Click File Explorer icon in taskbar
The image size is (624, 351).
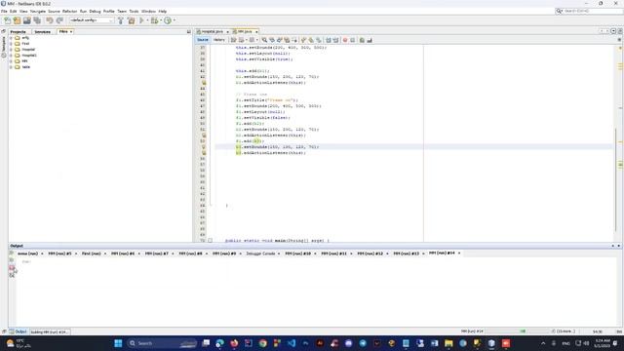448,343
